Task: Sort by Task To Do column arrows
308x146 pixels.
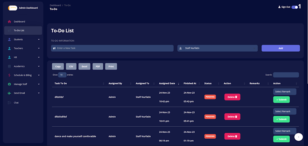Action: [x=104, y=83]
